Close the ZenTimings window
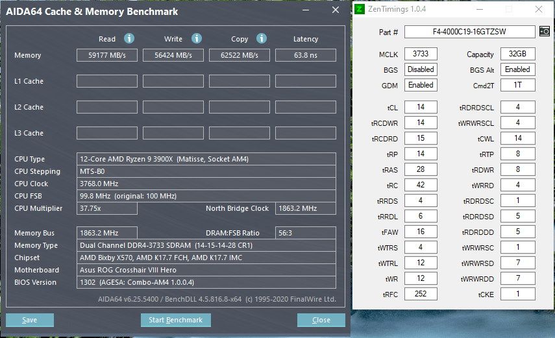This screenshot has height=338, width=555. (539, 9)
